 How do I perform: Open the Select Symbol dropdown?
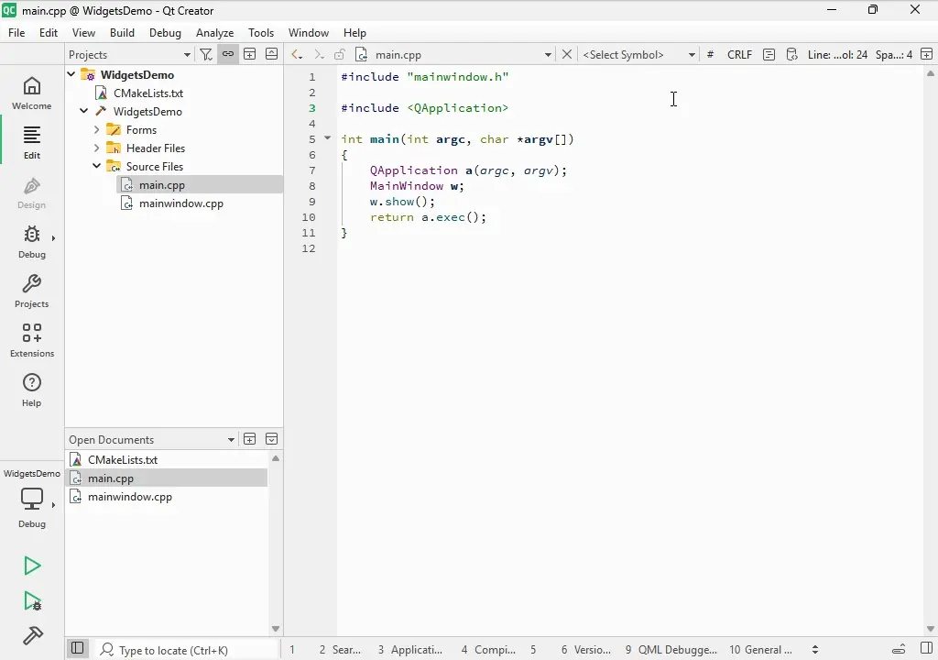639,55
